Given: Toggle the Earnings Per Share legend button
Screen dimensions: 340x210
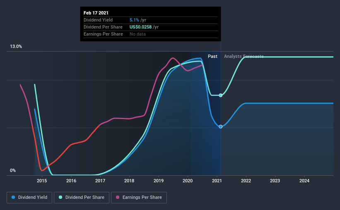Looking at the screenshot, I should pyautogui.click(x=139, y=198).
